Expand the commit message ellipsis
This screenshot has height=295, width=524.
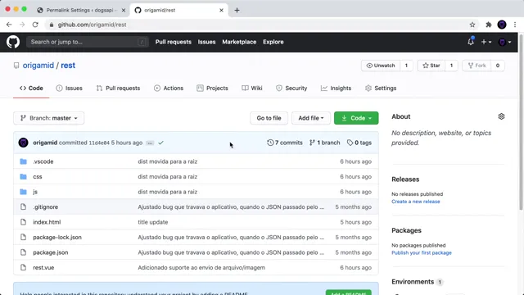pos(150,143)
